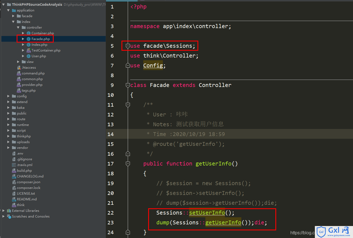
Task: Click the runtime folder icon
Action: (x=14, y=125)
